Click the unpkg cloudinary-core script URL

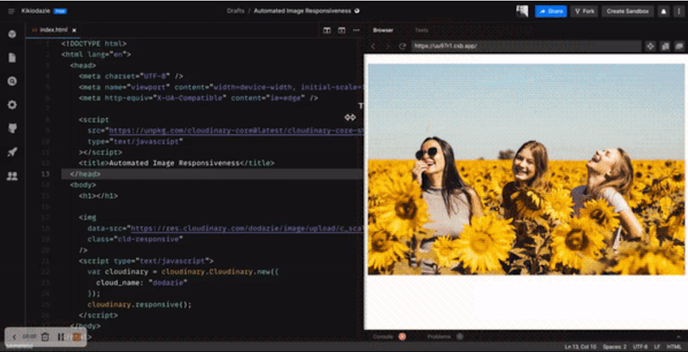[236, 131]
